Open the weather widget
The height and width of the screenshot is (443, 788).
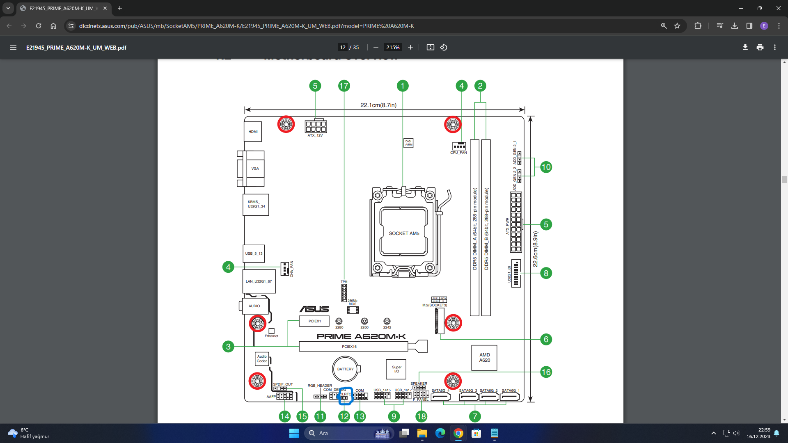29,433
